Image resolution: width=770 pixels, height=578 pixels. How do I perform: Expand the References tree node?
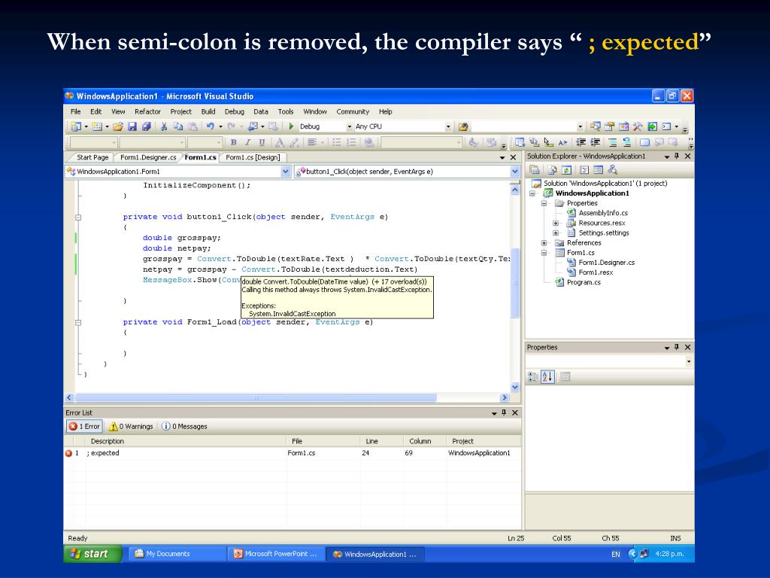pyautogui.click(x=544, y=243)
